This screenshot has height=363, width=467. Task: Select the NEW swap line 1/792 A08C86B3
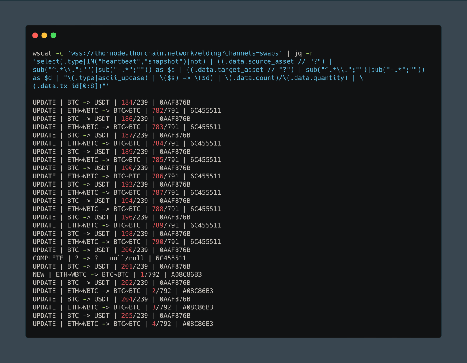coord(117,274)
